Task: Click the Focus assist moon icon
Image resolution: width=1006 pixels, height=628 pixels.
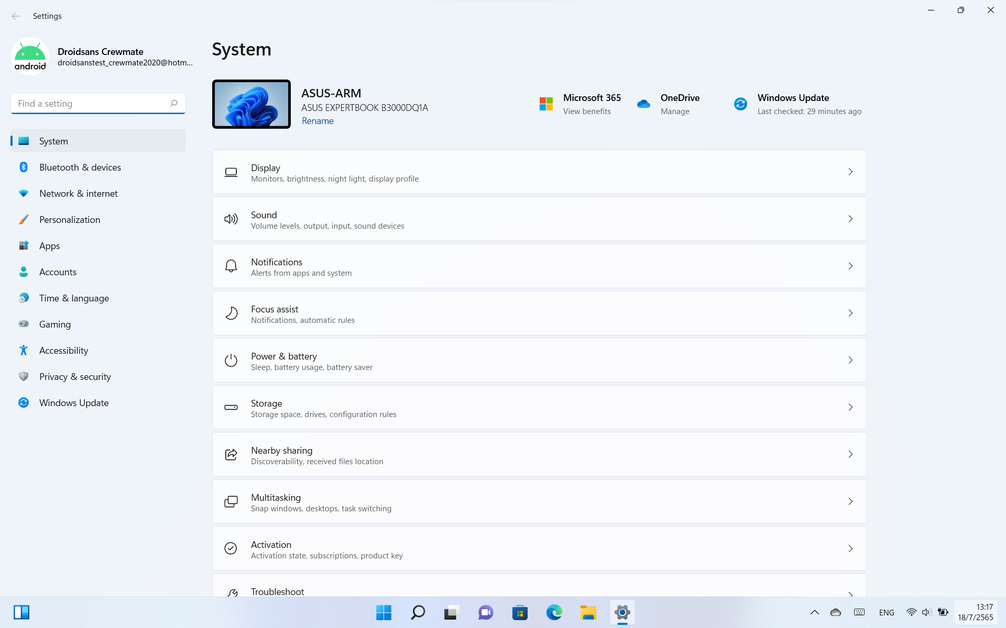Action: coord(231,313)
